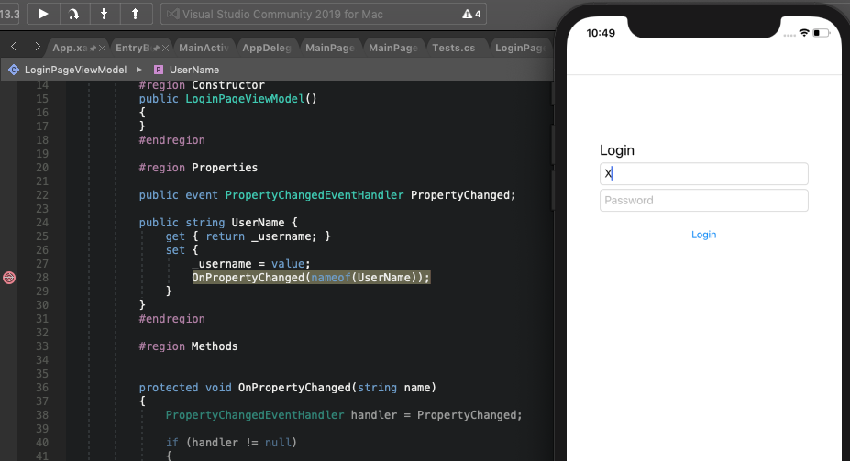
Task: Expand the breadcrumb separator arrow
Action: coord(138,70)
